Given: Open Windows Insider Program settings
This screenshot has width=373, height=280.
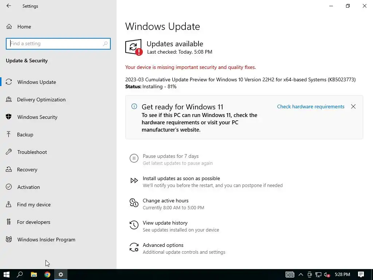Looking at the screenshot, I should 58,240.
